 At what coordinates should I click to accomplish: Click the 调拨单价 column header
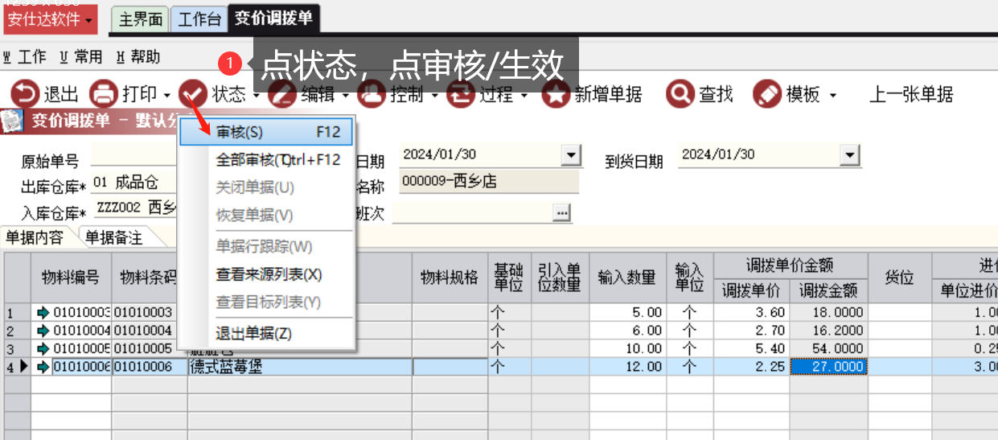[750, 290]
